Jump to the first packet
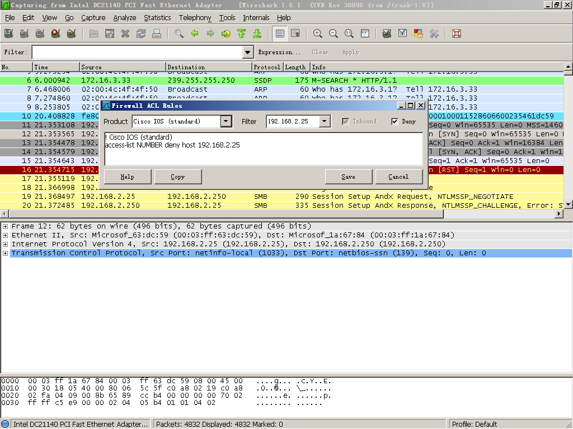573x429 pixels. [x=242, y=34]
